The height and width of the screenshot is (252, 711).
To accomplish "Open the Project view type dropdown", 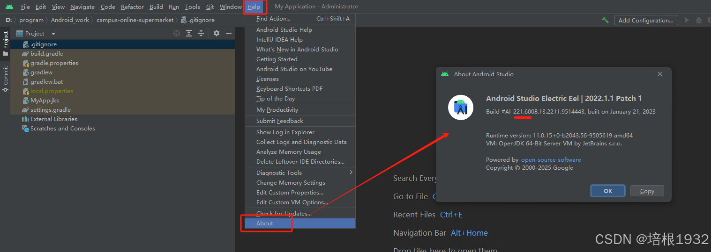I will pos(53,34).
